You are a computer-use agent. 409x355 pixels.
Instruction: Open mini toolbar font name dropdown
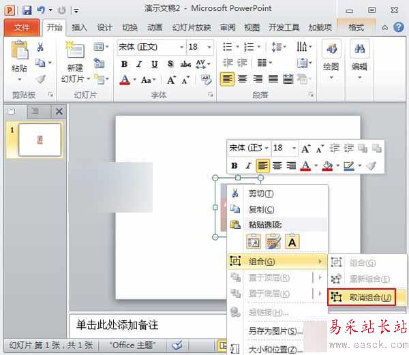(267, 148)
